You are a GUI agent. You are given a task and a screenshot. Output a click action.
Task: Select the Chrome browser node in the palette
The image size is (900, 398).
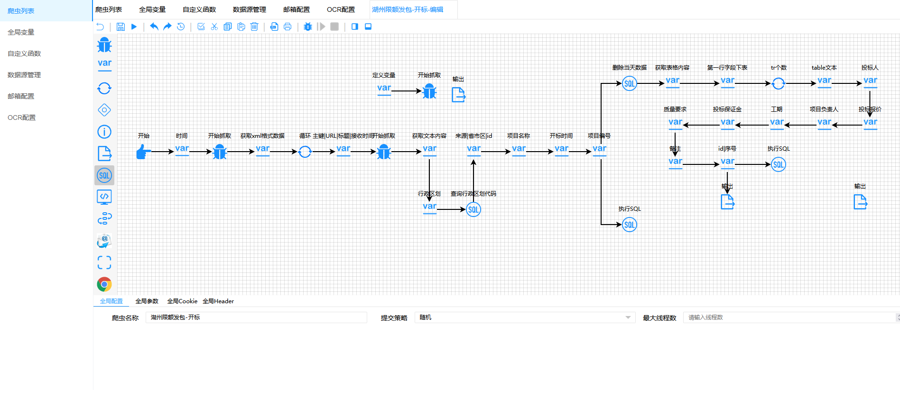104,284
